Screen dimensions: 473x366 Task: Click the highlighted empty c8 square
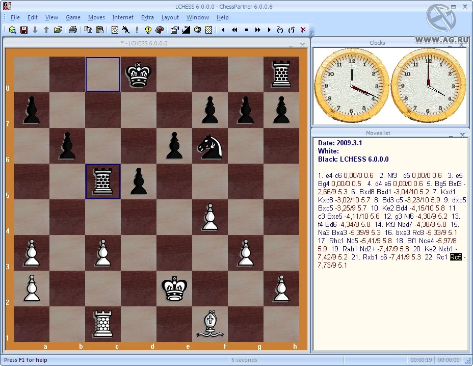click(x=103, y=74)
